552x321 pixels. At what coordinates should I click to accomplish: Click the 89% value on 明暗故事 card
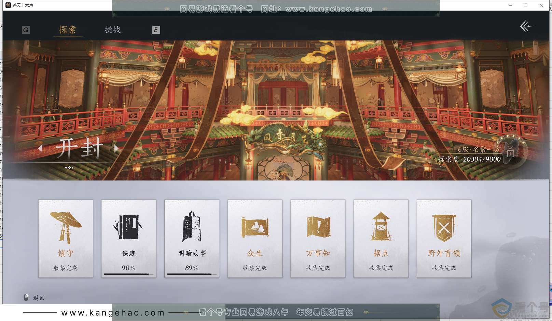pyautogui.click(x=192, y=268)
